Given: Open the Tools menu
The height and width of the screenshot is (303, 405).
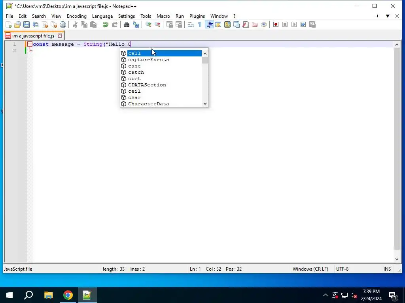Looking at the screenshot, I should click(146, 16).
